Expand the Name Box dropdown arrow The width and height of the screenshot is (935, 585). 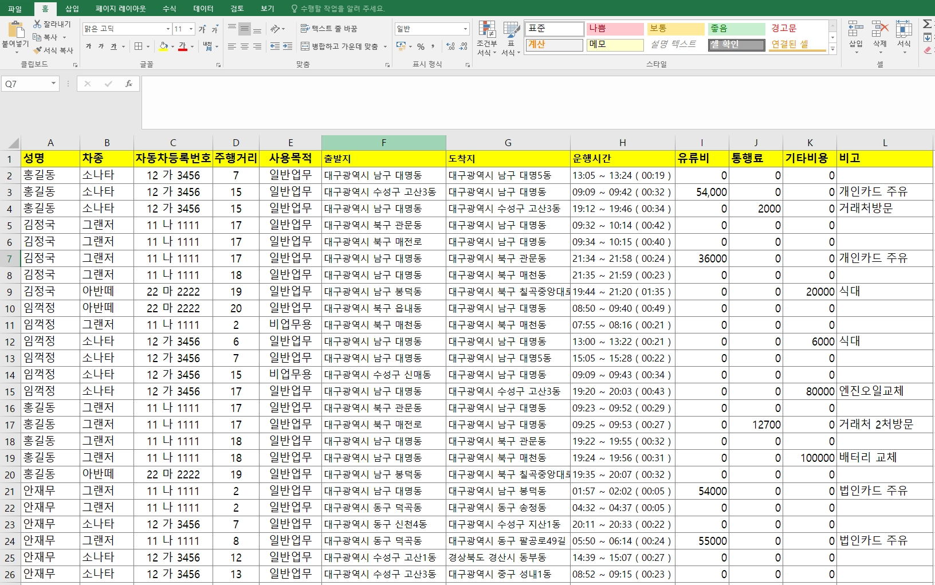coord(53,84)
